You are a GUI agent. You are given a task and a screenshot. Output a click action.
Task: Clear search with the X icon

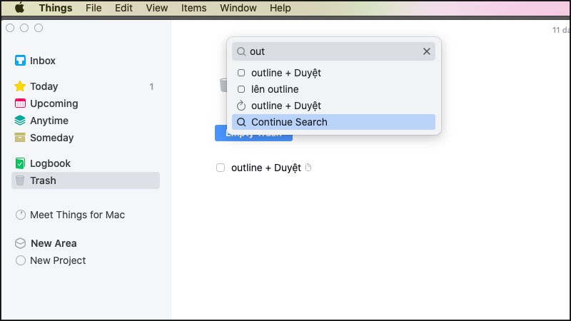(x=427, y=51)
